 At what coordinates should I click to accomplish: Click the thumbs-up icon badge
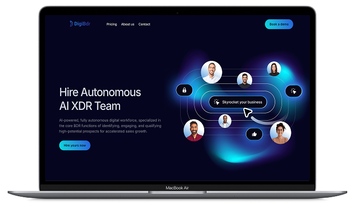254,133
